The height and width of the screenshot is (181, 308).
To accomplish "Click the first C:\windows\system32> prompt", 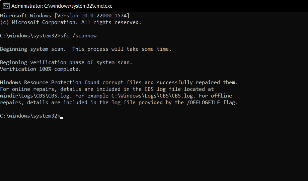I will click(x=29, y=36).
